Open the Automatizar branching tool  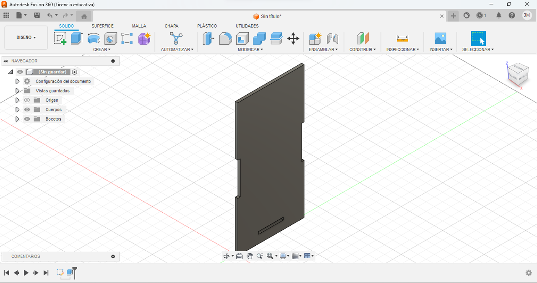click(176, 39)
